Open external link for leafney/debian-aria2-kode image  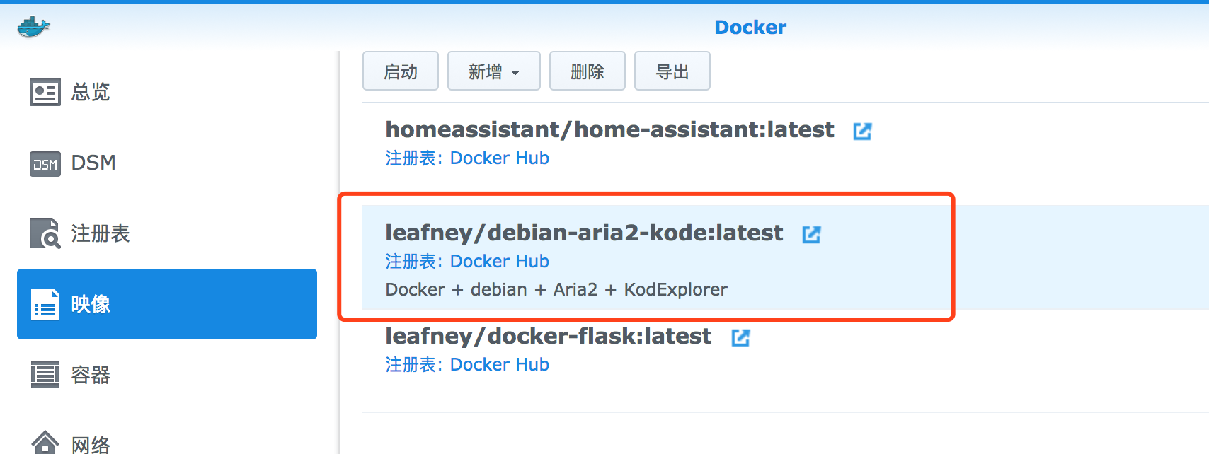[x=811, y=234]
